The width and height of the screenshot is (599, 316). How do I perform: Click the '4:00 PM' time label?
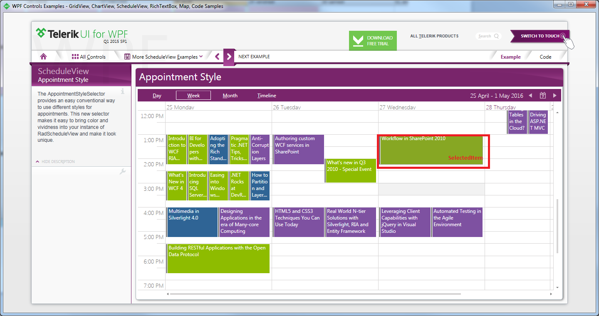153,213
